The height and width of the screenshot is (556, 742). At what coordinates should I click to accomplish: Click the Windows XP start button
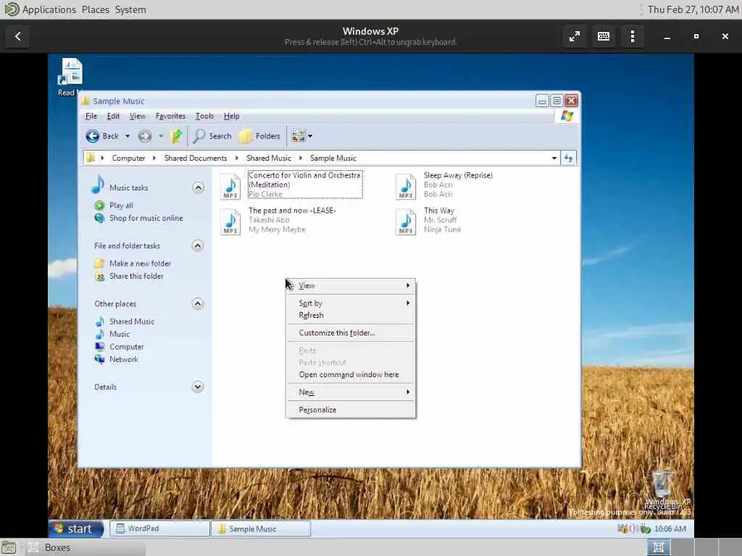click(x=75, y=528)
